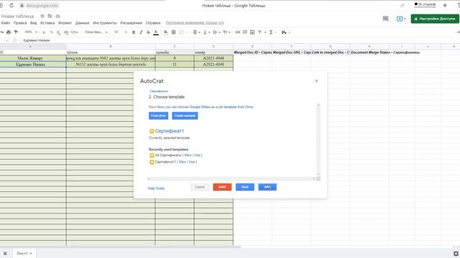
Task: Toggle bold formatting
Action: click(x=134, y=32)
